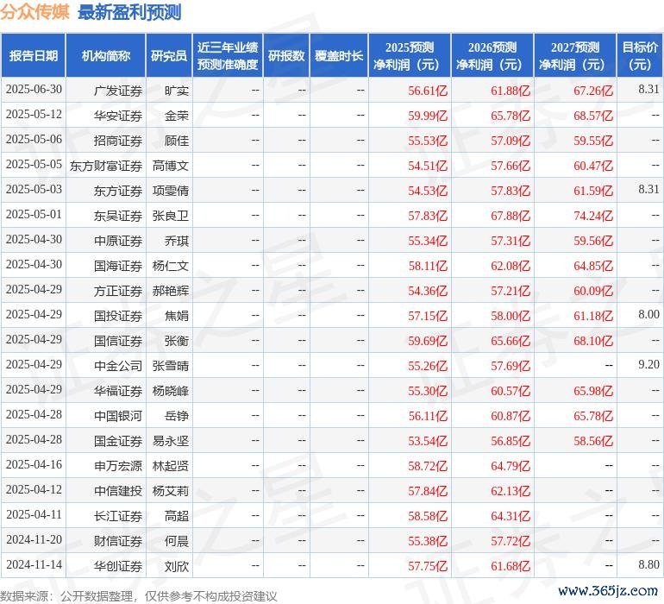Viewport: 664px width, 604px height.
Task: Click analyst name 杨晓峰
Action: point(171,391)
